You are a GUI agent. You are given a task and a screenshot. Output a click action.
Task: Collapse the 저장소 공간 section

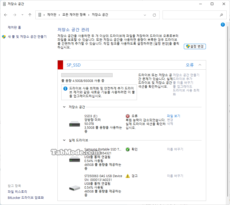[64, 107]
